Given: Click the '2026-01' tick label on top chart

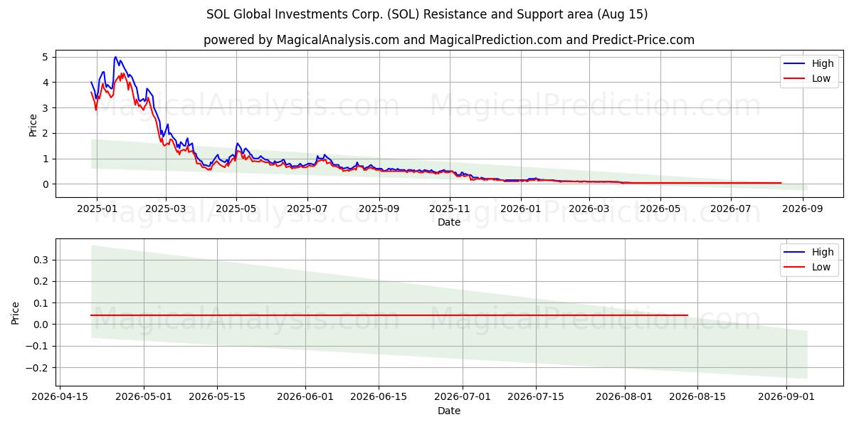Looking at the screenshot, I should click(521, 209).
